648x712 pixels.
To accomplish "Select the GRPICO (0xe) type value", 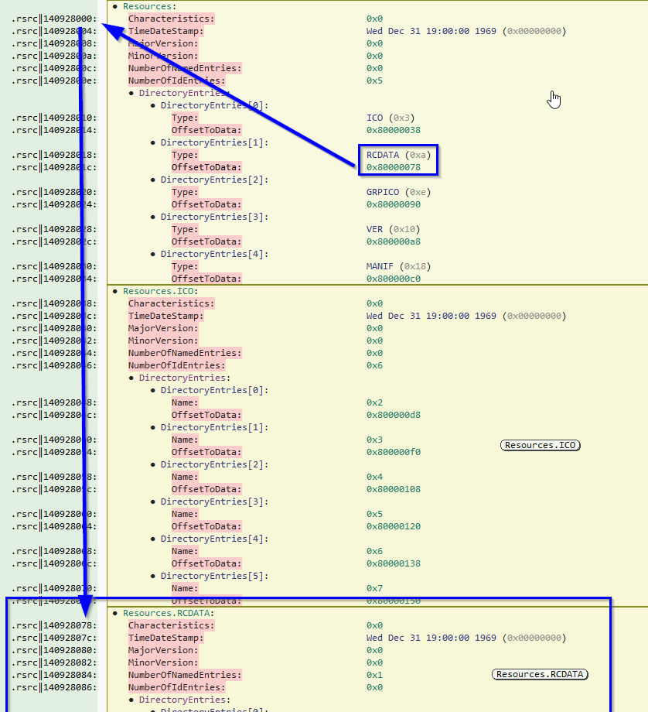I will pyautogui.click(x=398, y=192).
